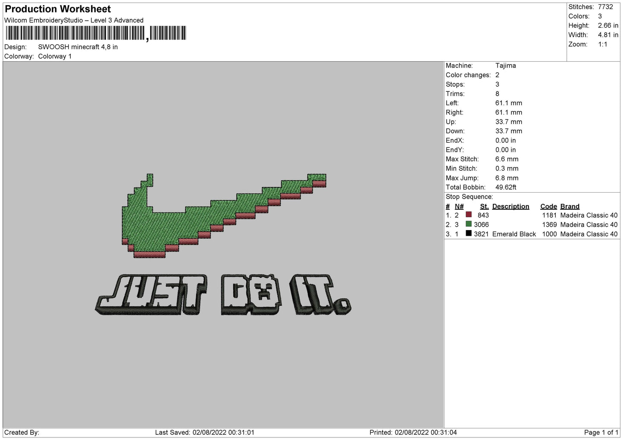Click the stitches count '7732'
Viewport: 623px width, 440px height.
[605, 7]
